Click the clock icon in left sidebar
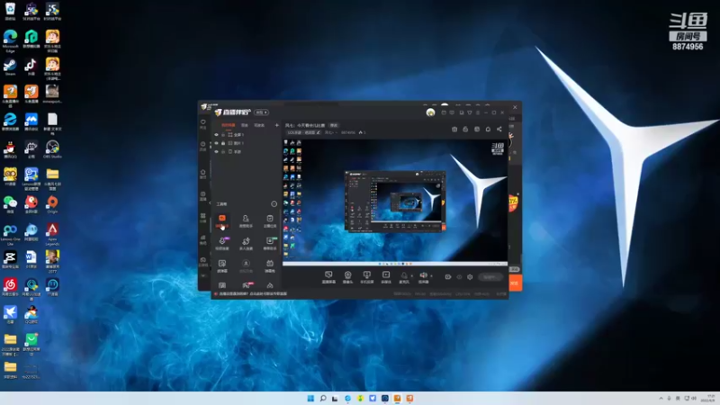 click(203, 146)
